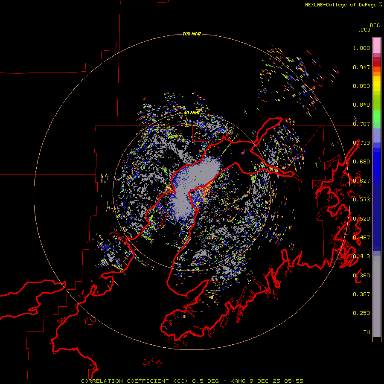Click the NEXLAB-College of DuPage label
384x384 pixels.
(340, 5)
